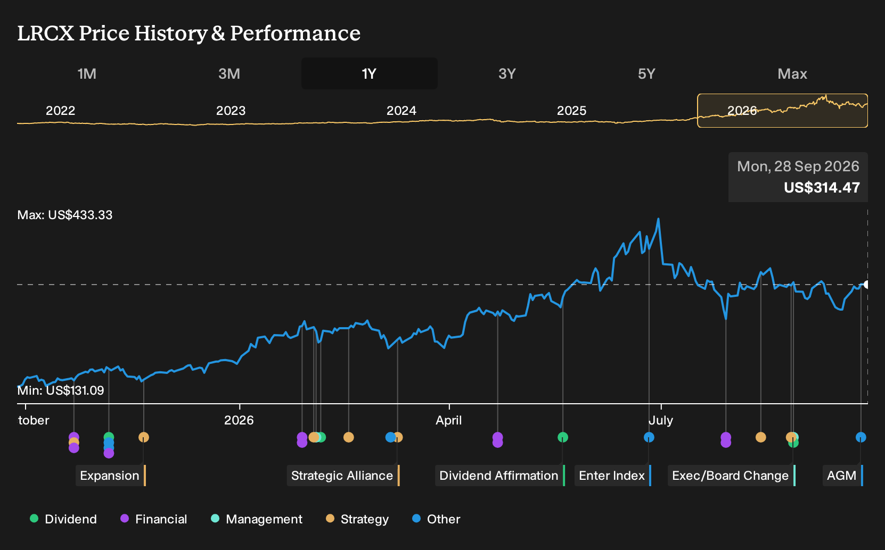Show the 5Y price range
This screenshot has width=885, height=550.
coord(646,73)
